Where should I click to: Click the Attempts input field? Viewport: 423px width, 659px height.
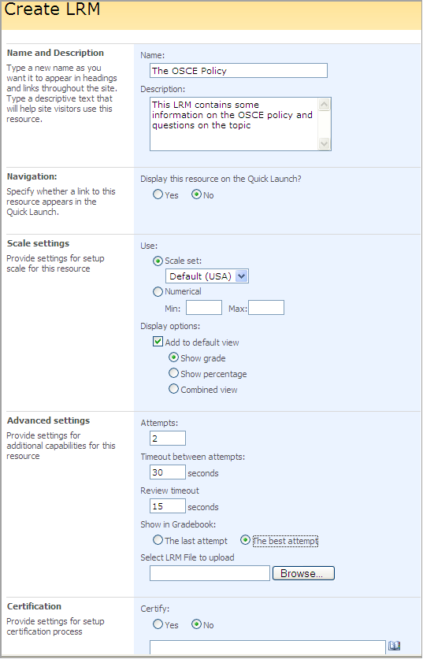pyautogui.click(x=167, y=438)
